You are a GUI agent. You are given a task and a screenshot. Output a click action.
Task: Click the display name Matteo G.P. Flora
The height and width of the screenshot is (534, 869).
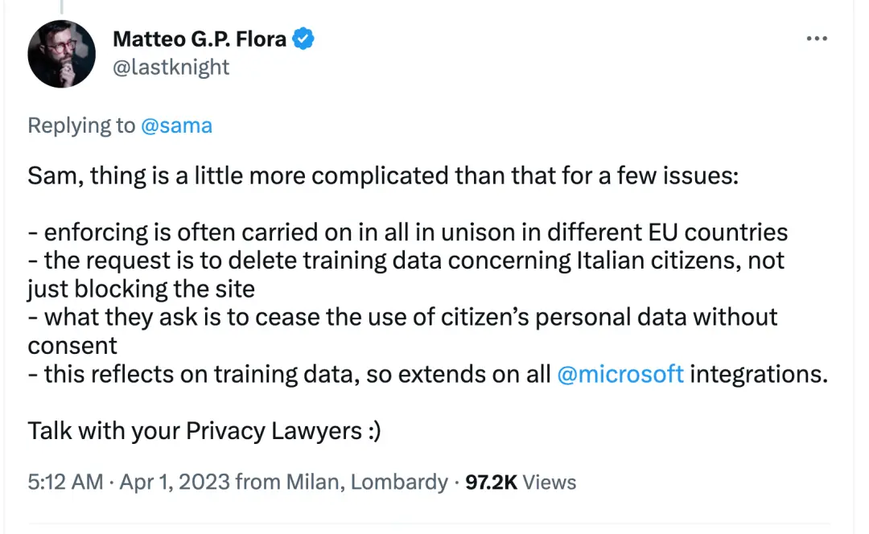200,39
